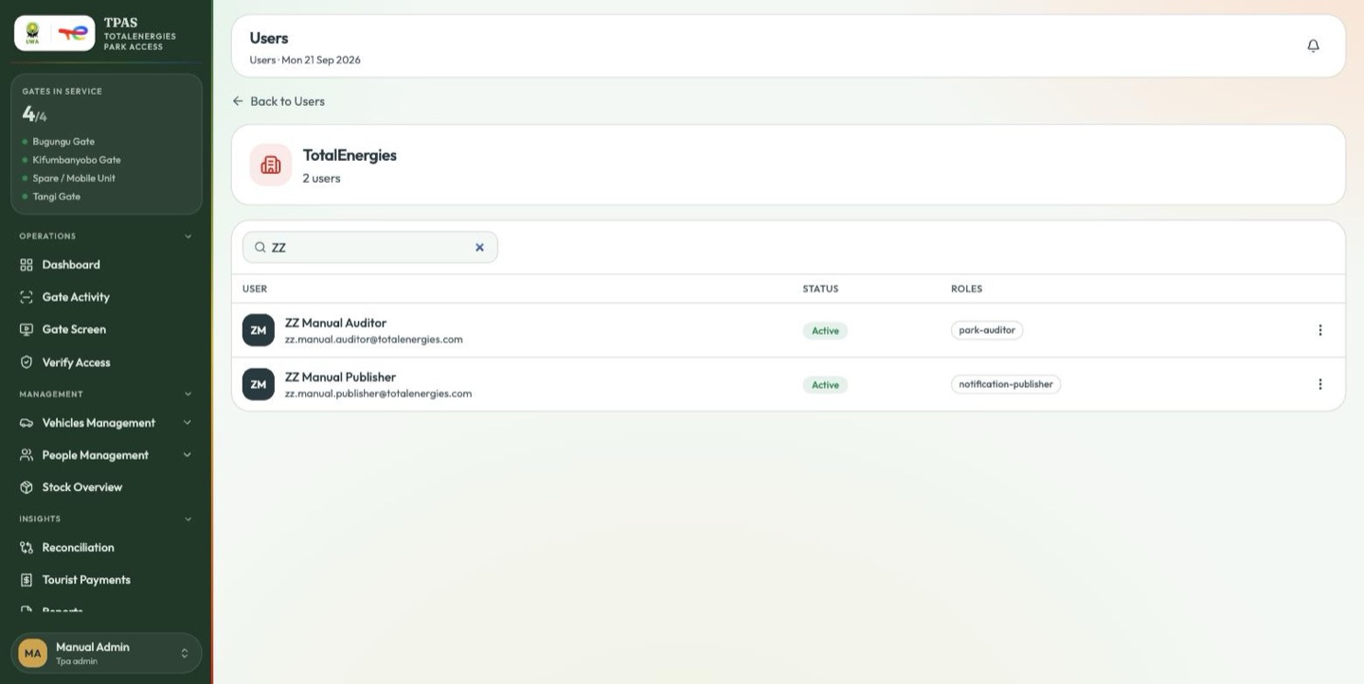Open actions menu for ZZ Manual Auditor
1364x684 pixels.
pyautogui.click(x=1320, y=330)
